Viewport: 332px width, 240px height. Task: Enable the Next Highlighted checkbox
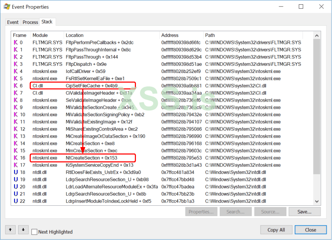(x=34, y=231)
